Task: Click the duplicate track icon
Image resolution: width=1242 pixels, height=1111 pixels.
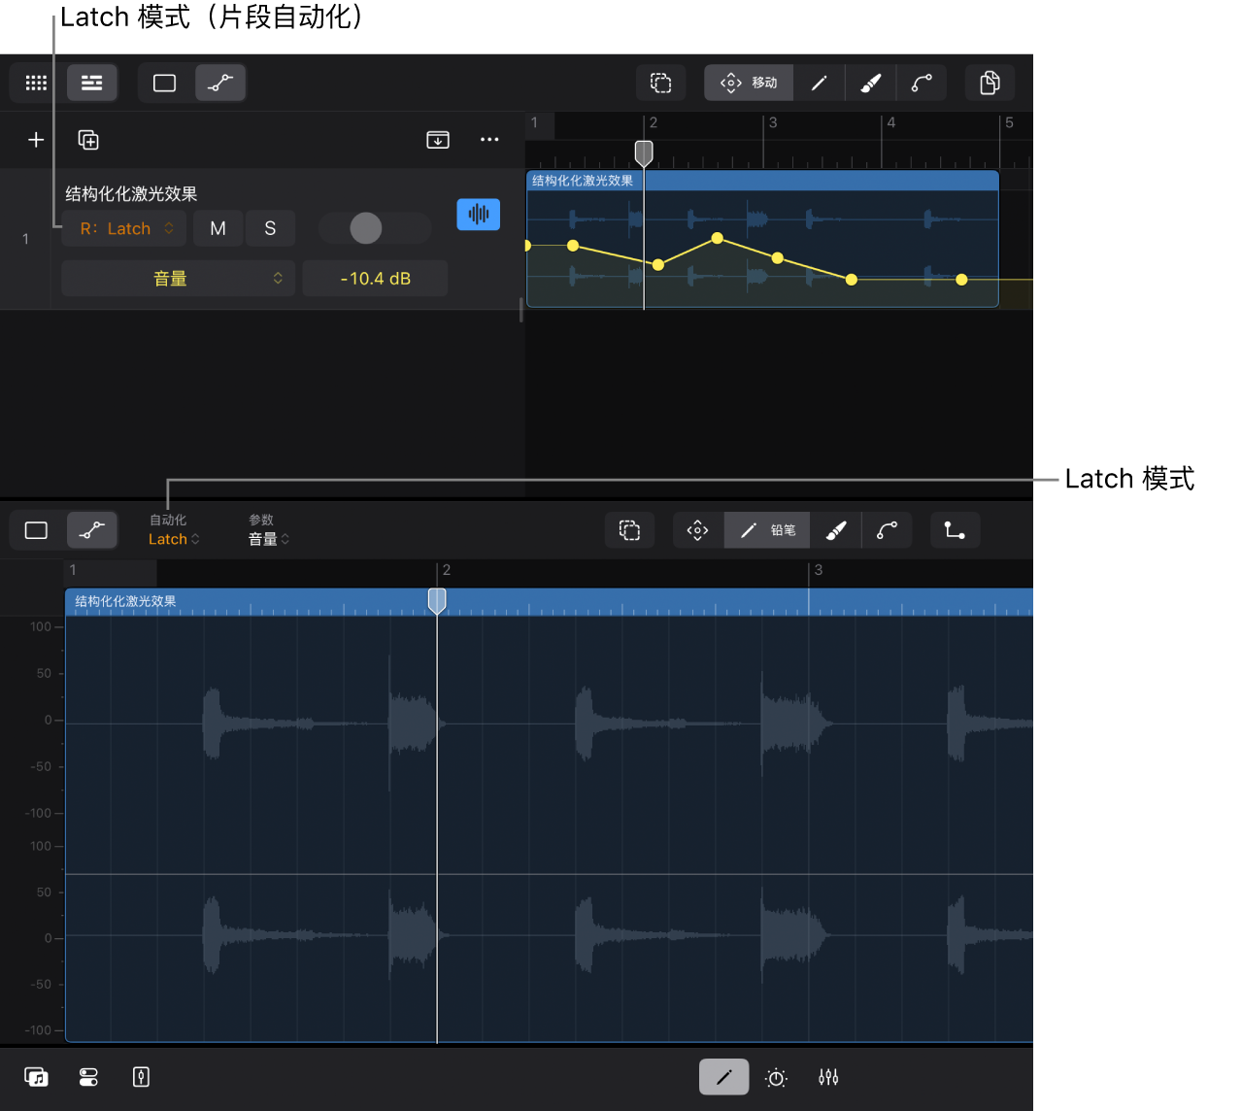Action: click(88, 141)
